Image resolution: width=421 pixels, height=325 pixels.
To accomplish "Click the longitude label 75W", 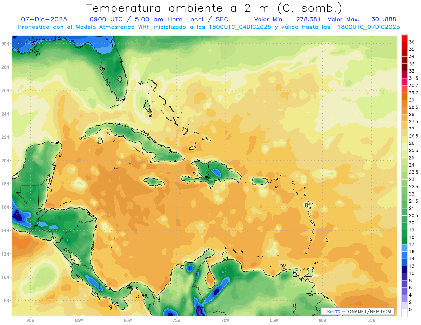I will pyautogui.click(x=176, y=320).
